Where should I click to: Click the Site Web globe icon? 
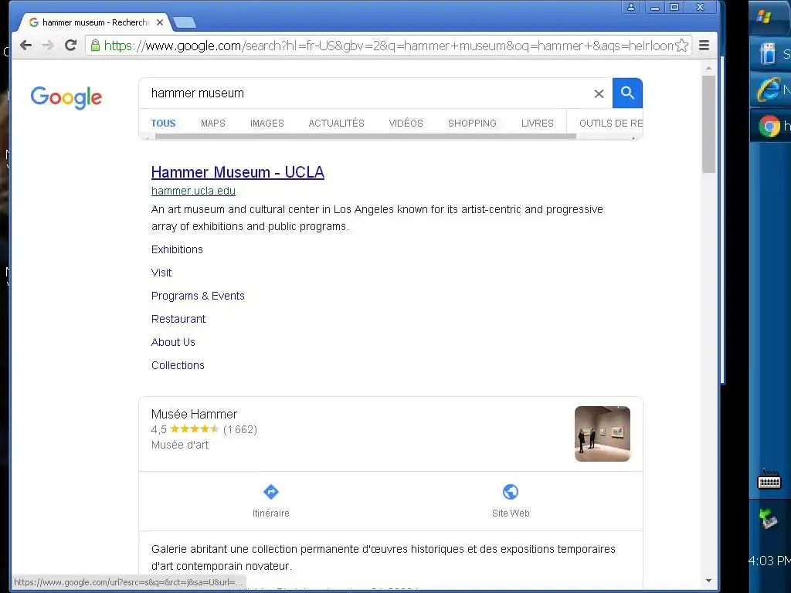(x=511, y=492)
